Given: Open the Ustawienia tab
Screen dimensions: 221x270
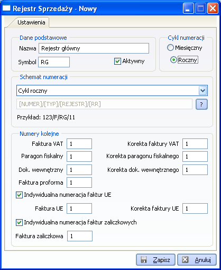Looking at the screenshot, I should [x=31, y=22].
